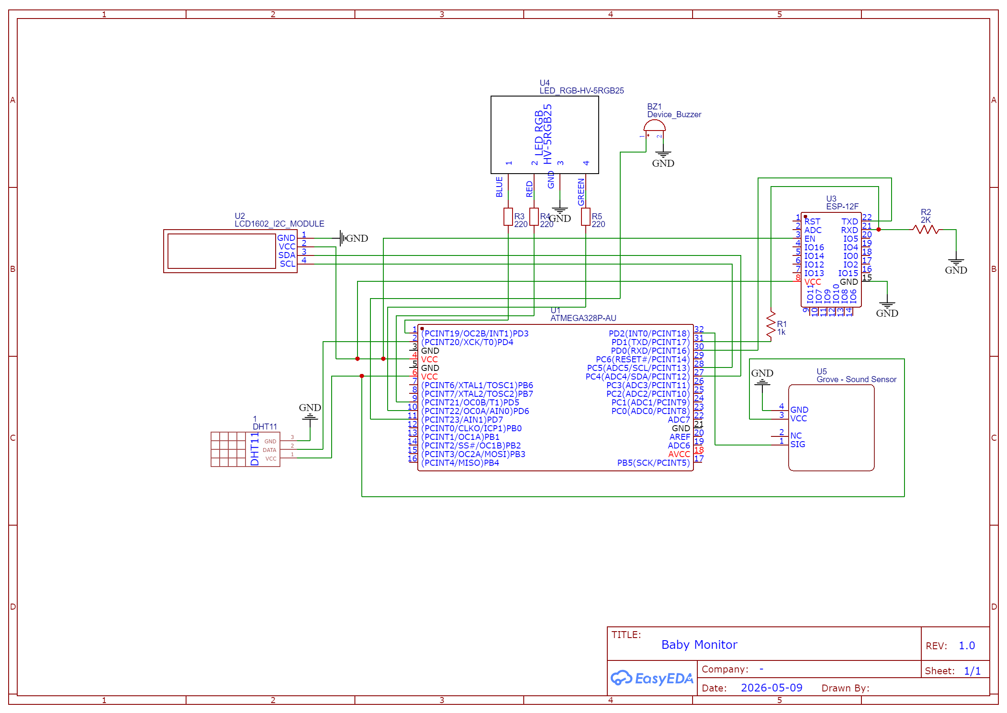Select the DHT11 sensor grid symbol
This screenshot has width=1007, height=713.
(245, 449)
